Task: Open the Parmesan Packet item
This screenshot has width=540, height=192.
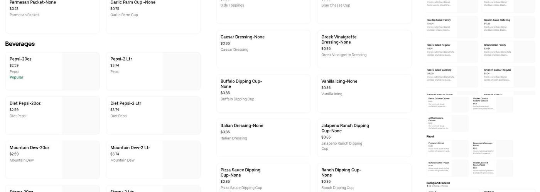Action: [52, 15]
